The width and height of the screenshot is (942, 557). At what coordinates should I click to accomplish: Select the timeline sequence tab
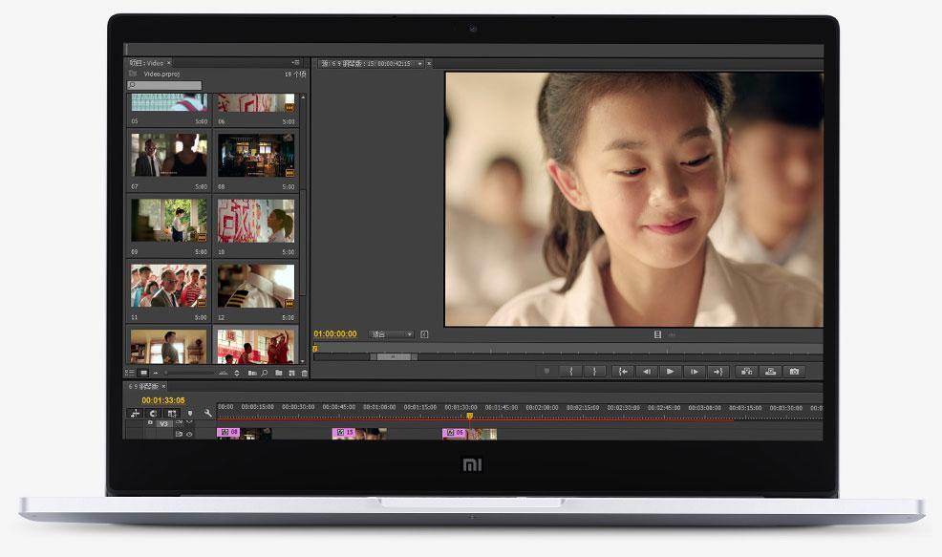143,386
